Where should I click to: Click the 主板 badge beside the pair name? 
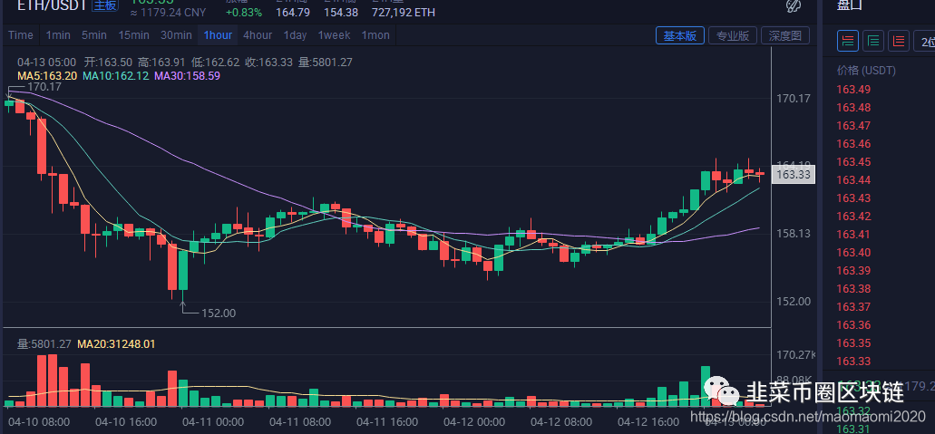pos(105,6)
